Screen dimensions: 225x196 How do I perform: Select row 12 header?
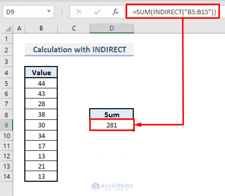click(x=6, y=156)
